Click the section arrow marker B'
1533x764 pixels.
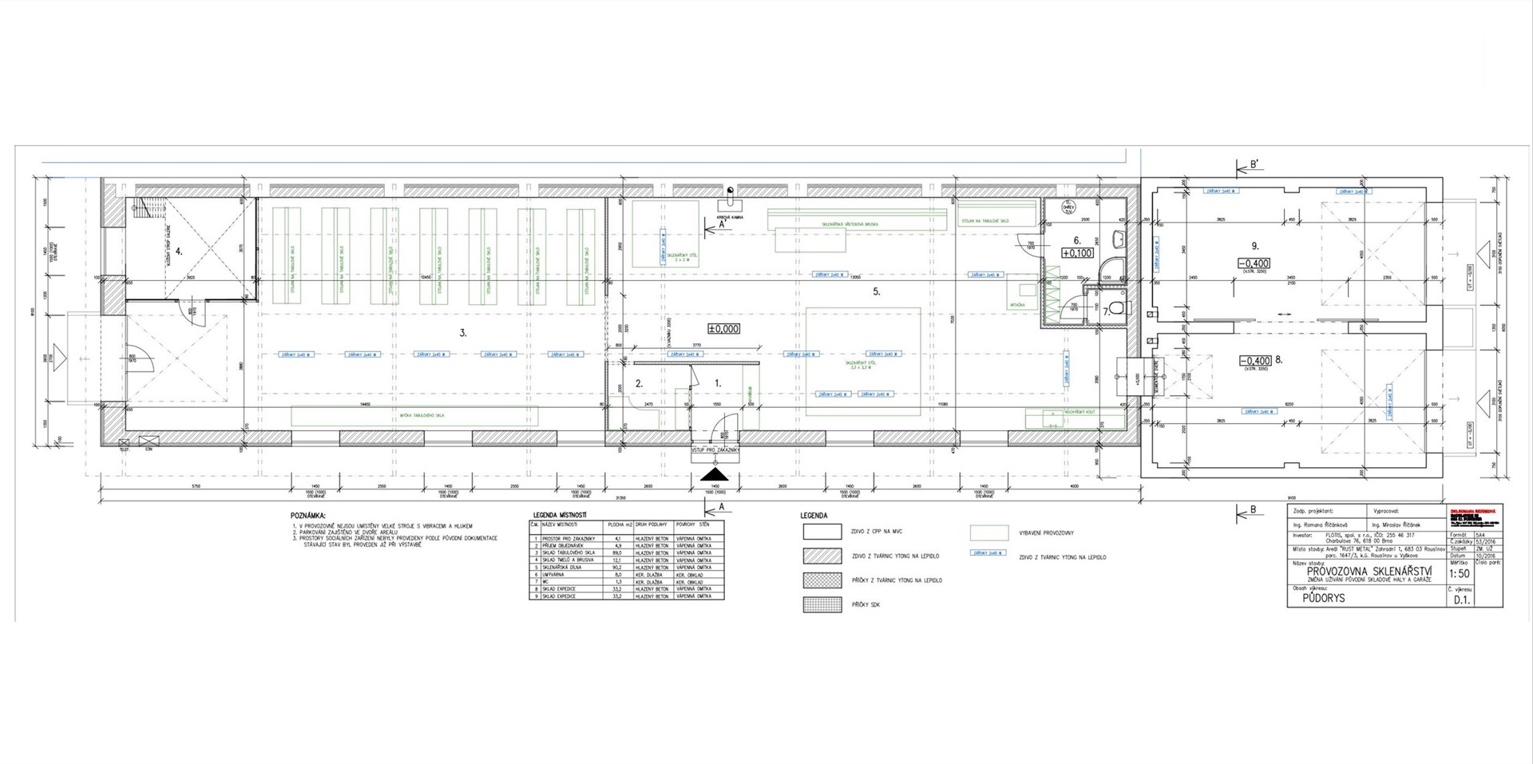1246,168
